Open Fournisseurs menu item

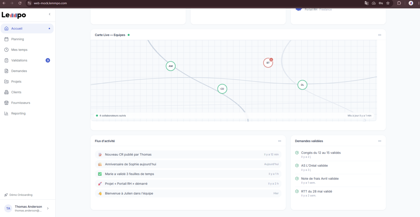[27, 103]
